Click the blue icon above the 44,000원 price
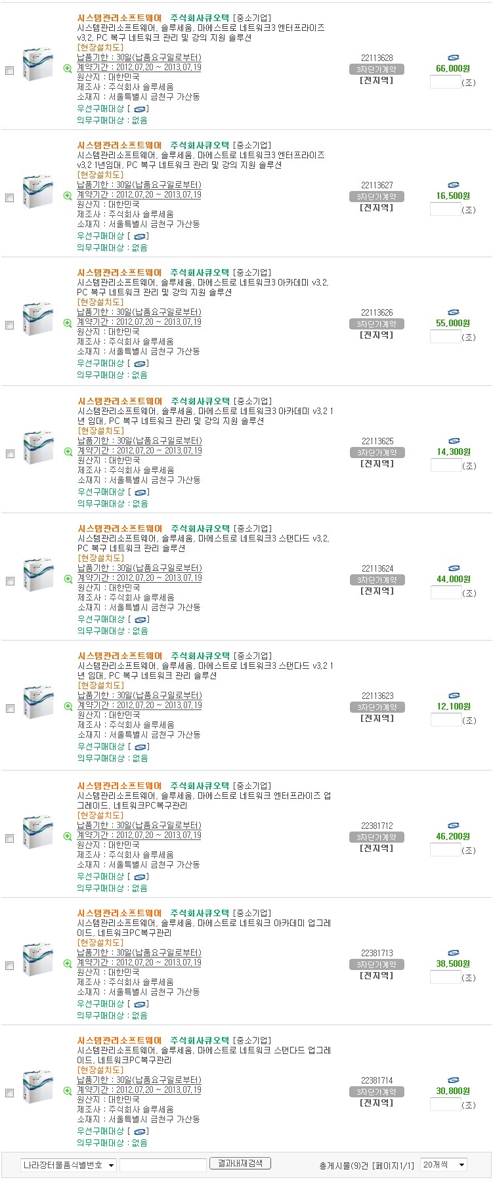Viewport: 493px width, 1182px height. [453, 568]
